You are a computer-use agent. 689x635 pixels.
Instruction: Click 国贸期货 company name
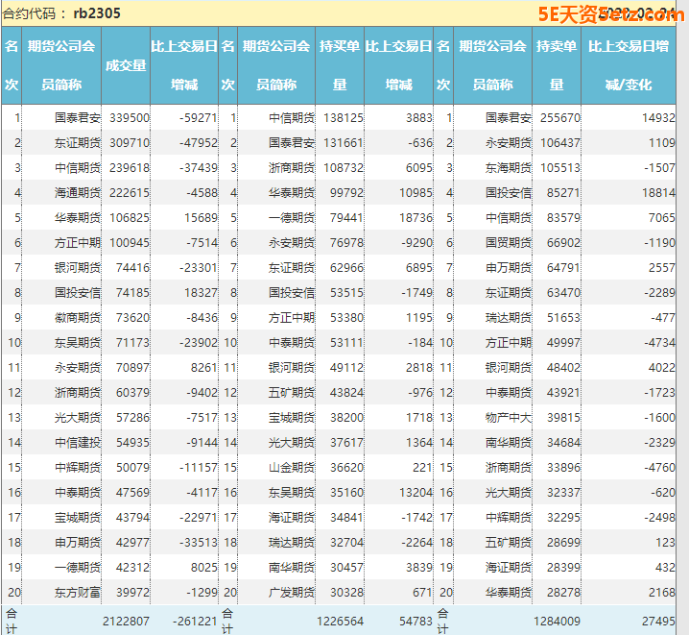[509, 243]
